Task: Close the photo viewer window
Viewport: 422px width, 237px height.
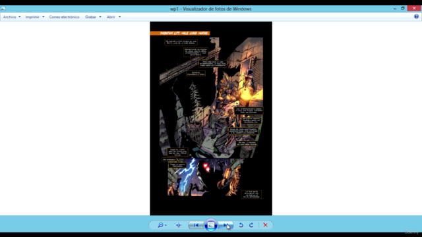Action: [414, 9]
